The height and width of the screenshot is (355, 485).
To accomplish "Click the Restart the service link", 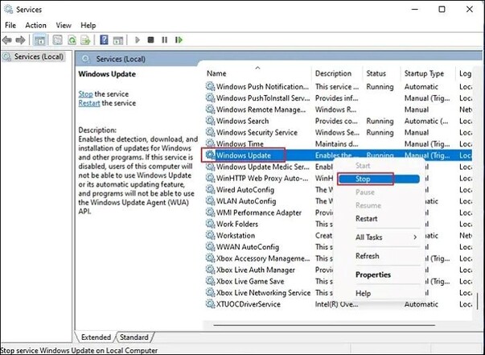I will coord(90,103).
